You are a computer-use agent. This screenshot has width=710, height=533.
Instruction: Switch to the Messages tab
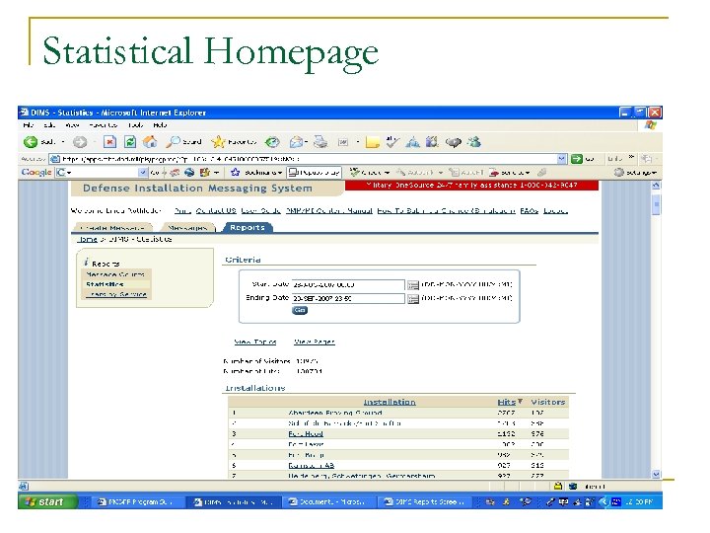[x=187, y=228]
